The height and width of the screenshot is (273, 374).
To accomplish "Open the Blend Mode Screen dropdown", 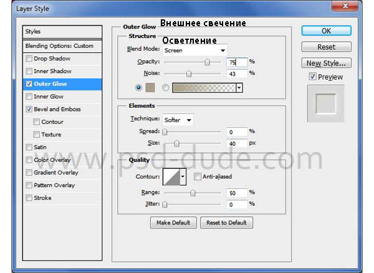I will pyautogui.click(x=195, y=50).
